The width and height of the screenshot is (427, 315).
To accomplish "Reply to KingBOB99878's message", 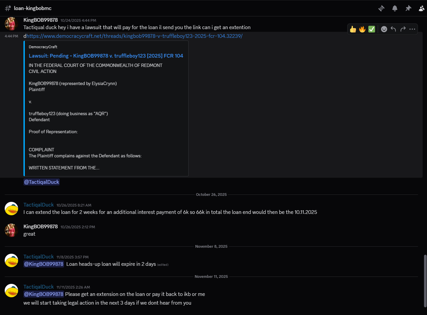I will click(393, 29).
